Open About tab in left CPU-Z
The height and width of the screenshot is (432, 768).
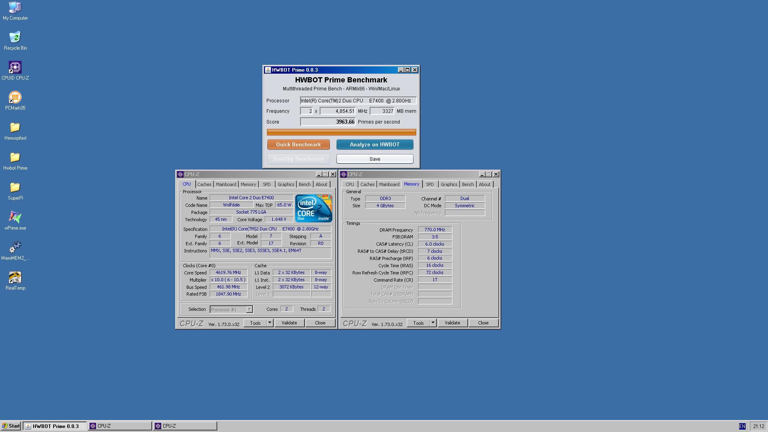click(322, 184)
